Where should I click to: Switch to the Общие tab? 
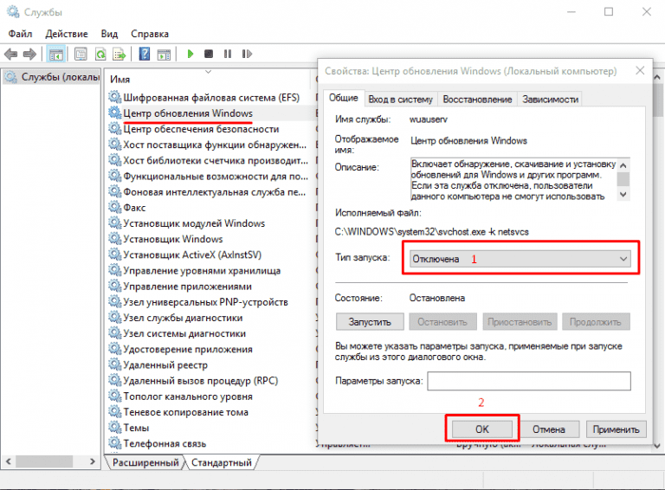coord(344,98)
